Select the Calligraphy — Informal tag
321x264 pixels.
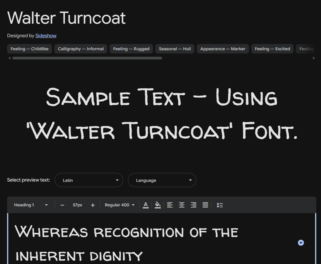coord(81,49)
